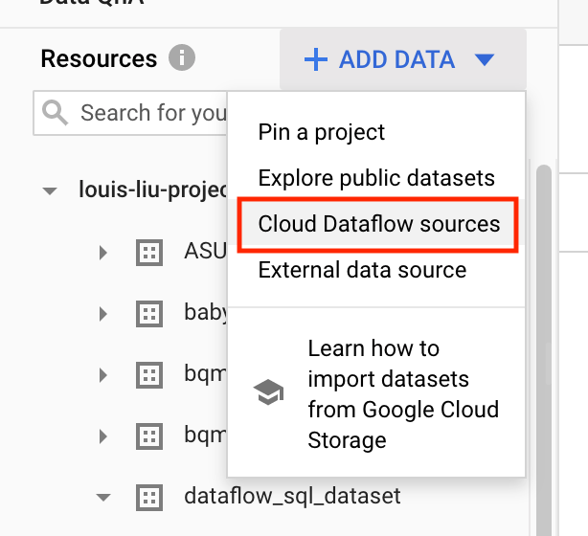Click the resources panel vertical scrollbar
The image size is (588, 536).
543,287
